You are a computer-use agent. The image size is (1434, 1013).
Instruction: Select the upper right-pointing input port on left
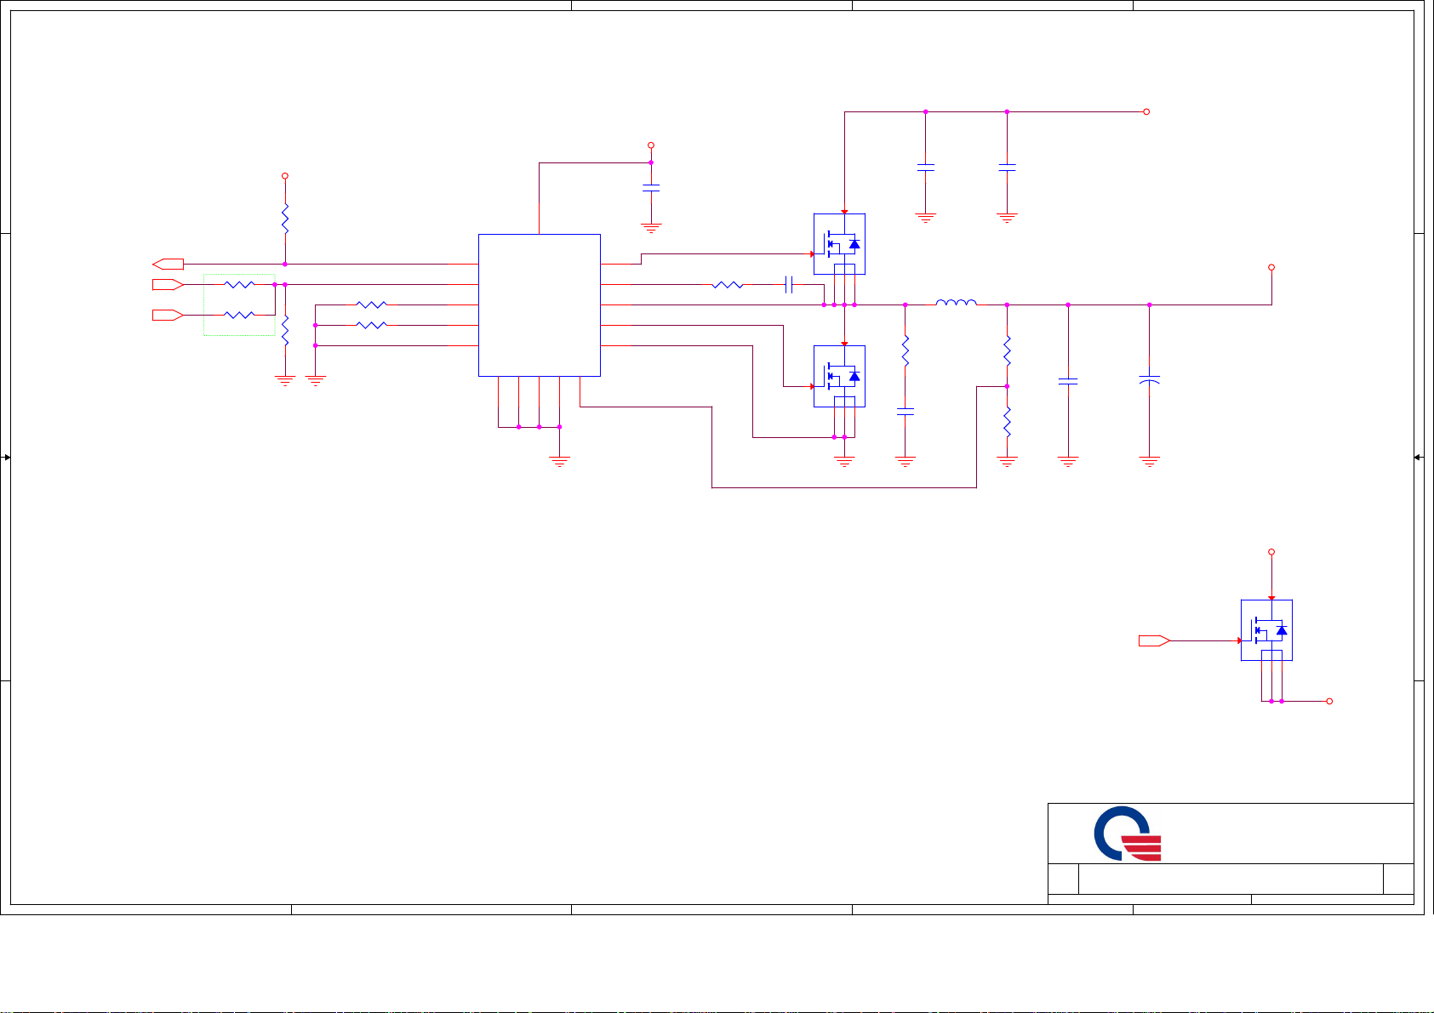click(168, 284)
